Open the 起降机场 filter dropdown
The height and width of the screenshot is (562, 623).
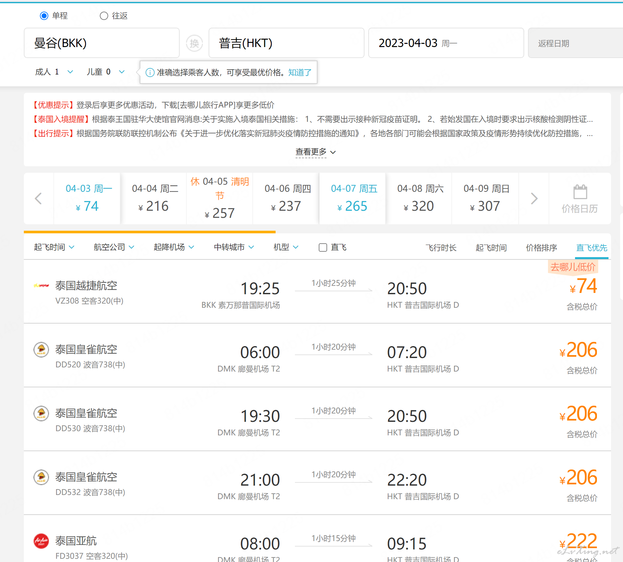click(174, 247)
